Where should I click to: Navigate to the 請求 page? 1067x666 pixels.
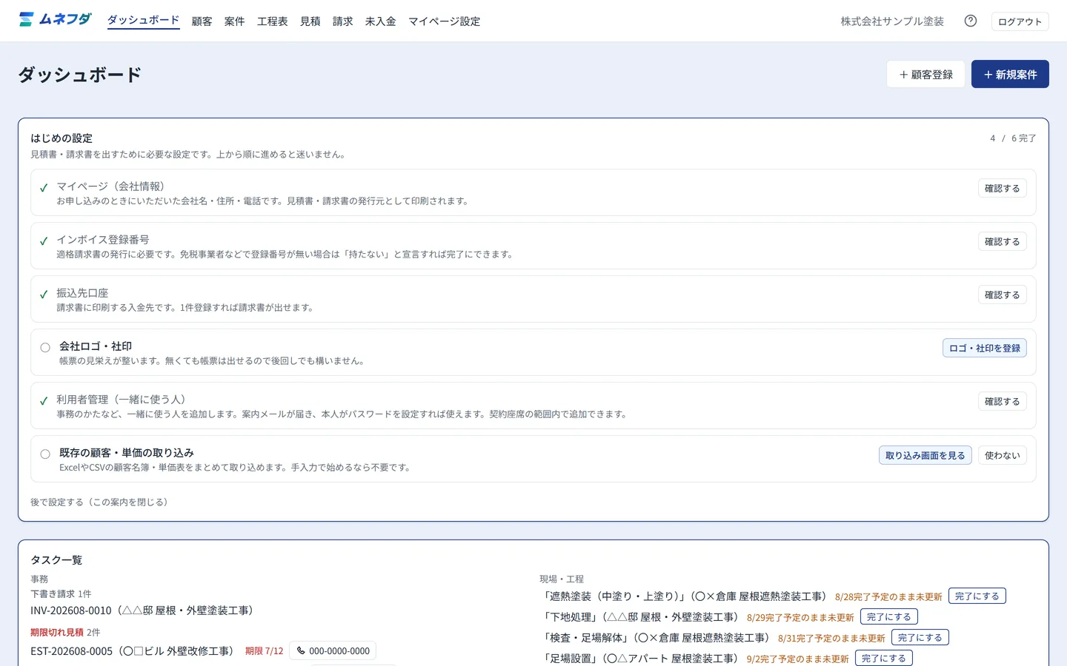coord(342,21)
